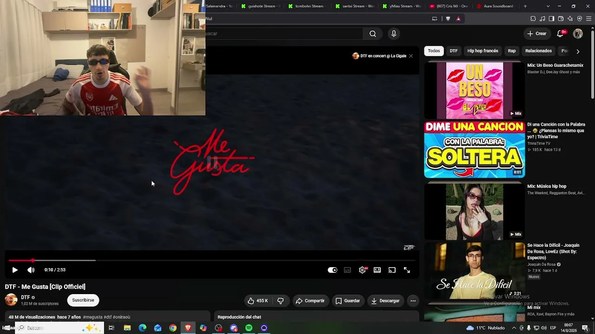Open Mix: Un Beso Guarachetamix title
595x334 pixels.
click(555, 65)
